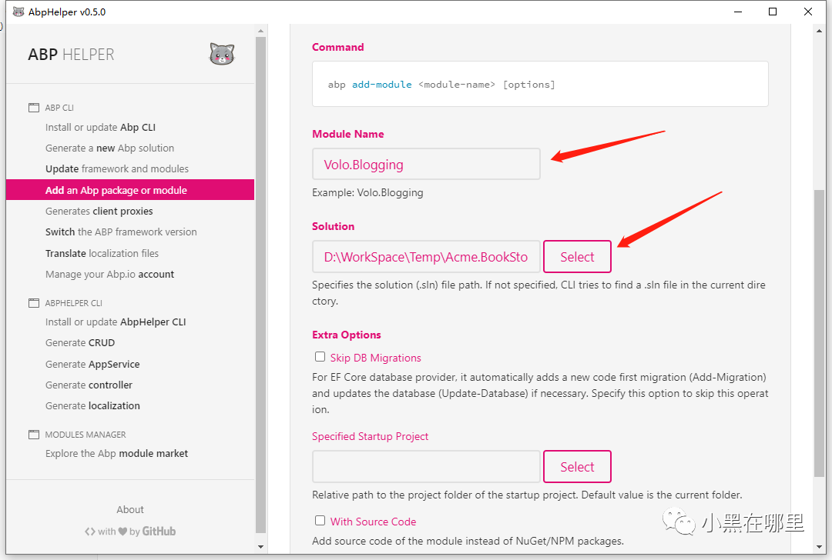Click the MODULES MANAGER section heading
Screen dimensions: 832x560
click(86, 435)
